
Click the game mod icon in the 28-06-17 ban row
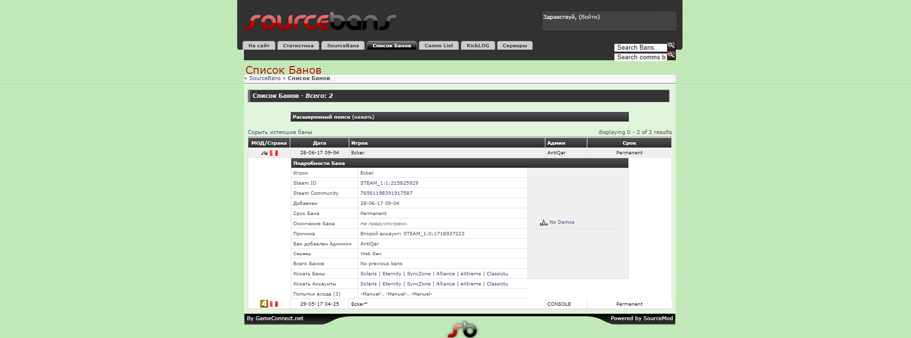(x=264, y=153)
